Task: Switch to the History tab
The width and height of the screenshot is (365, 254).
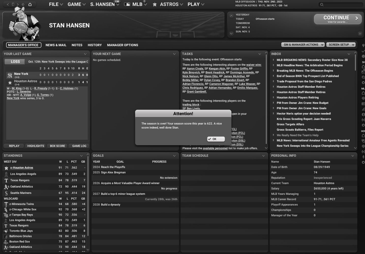Action: 95,45
